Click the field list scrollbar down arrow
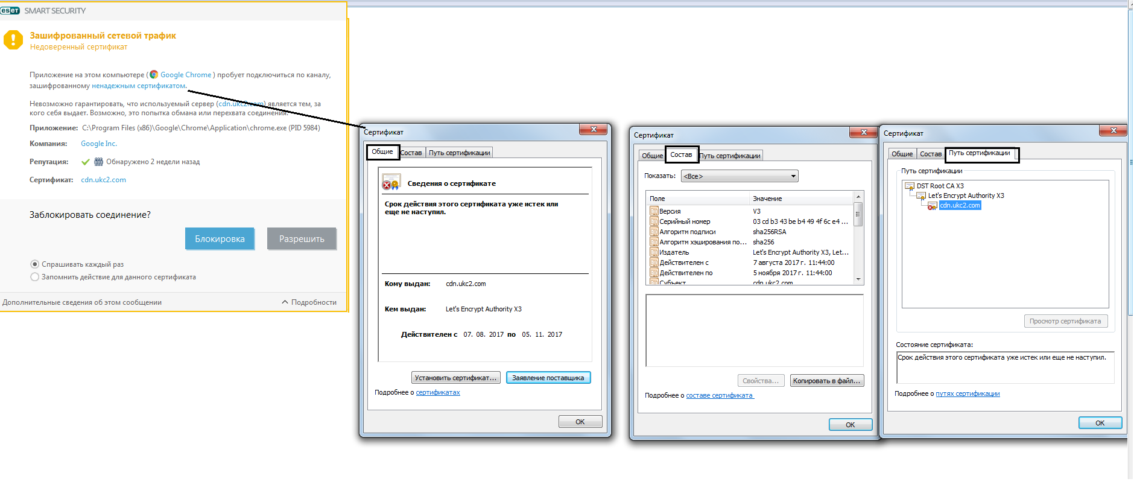 (x=858, y=279)
